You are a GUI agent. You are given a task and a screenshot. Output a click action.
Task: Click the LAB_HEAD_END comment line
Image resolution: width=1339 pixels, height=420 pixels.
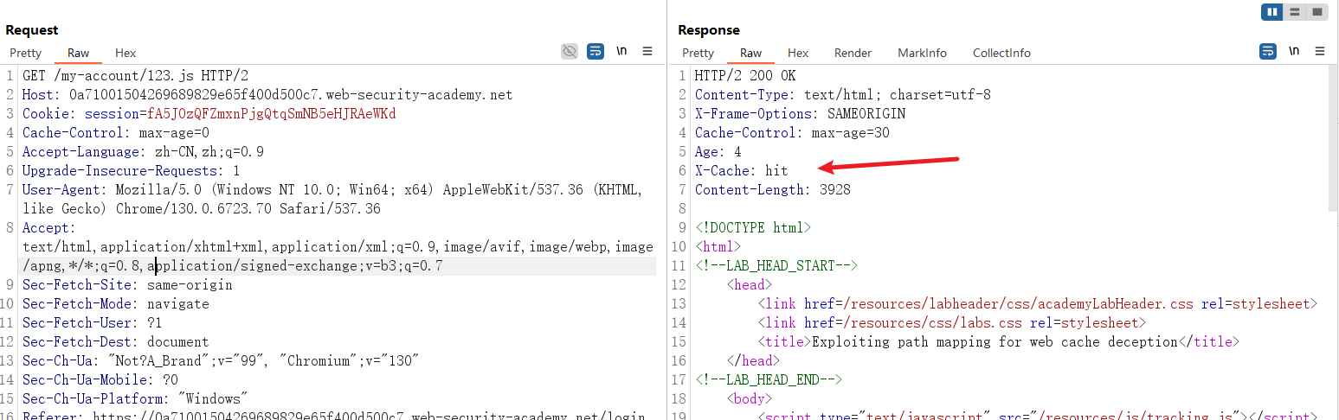coord(769,380)
